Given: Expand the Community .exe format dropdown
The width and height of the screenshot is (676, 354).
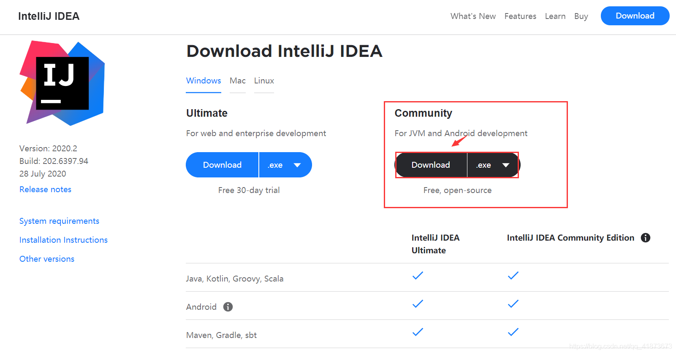Looking at the screenshot, I should click(493, 165).
